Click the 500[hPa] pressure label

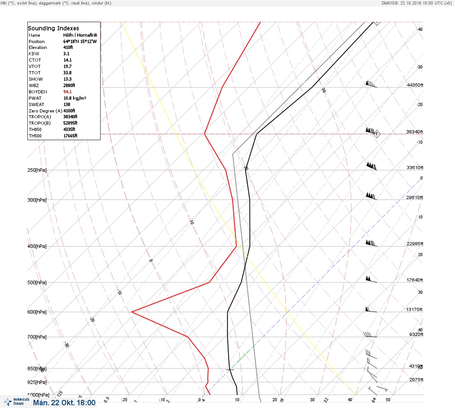pos(37,282)
